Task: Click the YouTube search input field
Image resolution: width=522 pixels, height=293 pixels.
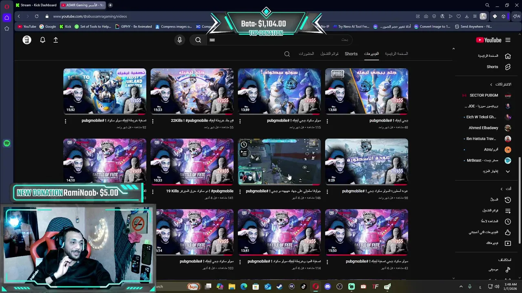Action: 279,40
